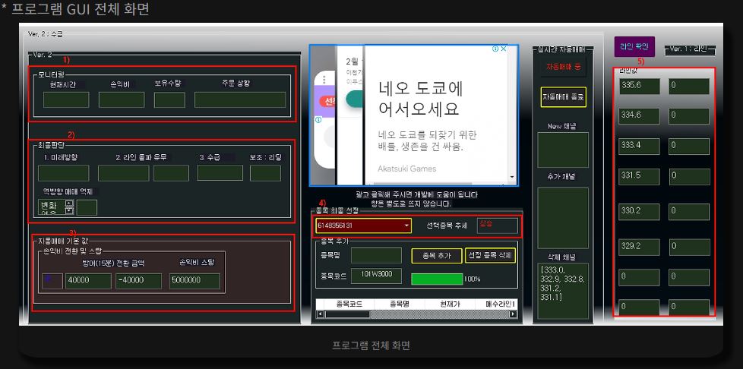Click the 종목 추가 button

click(x=436, y=256)
